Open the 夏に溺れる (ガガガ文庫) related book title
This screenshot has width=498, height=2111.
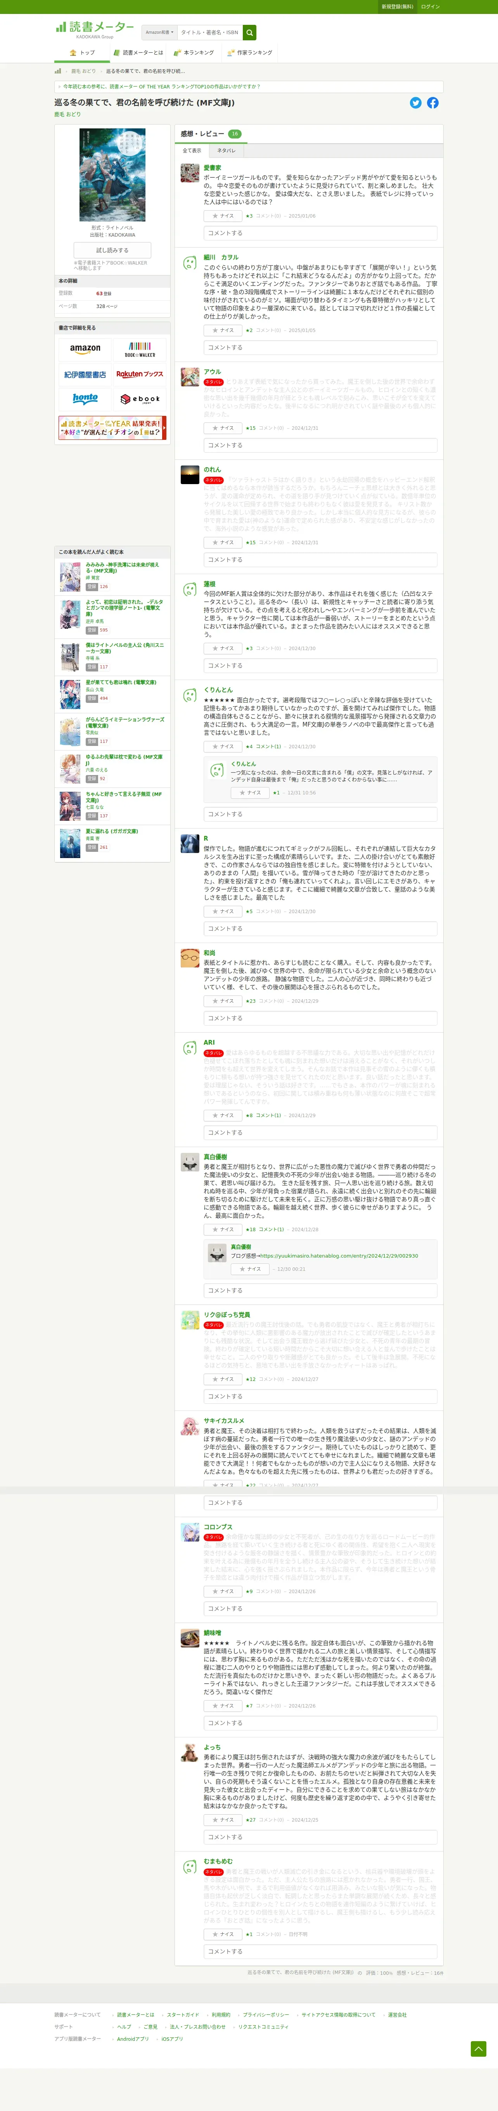pyautogui.click(x=112, y=831)
